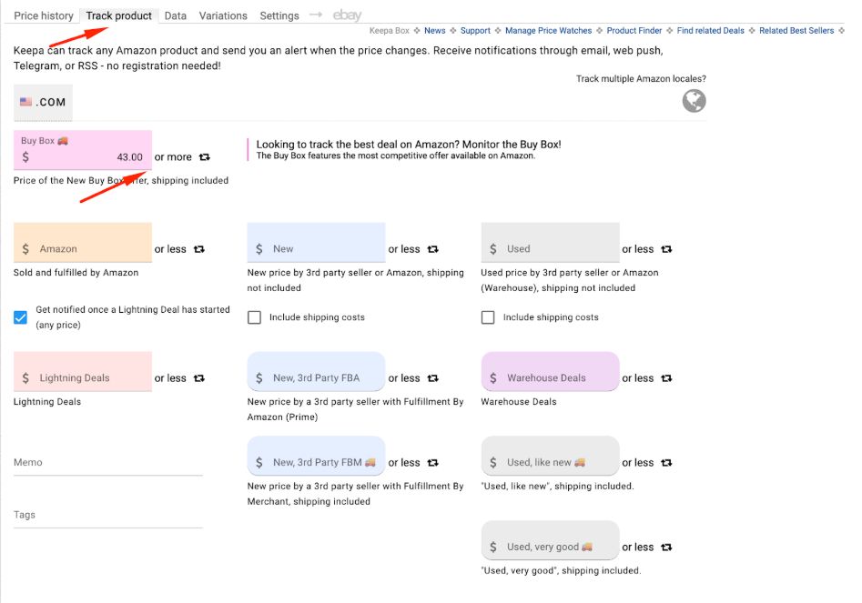
Task: Click the Buy Box 'or more' label
Action: coord(173,157)
